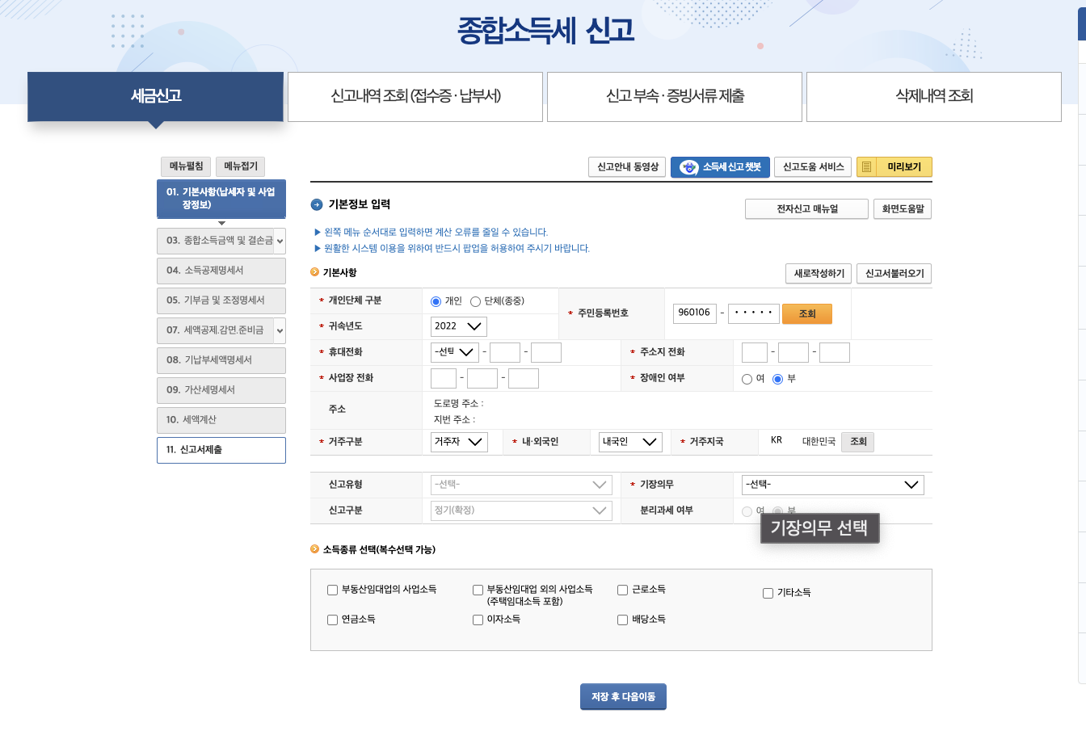The image size is (1086, 748).
Task: Select 04. 소득공제명세서 sidebar item
Action: pyautogui.click(x=221, y=271)
